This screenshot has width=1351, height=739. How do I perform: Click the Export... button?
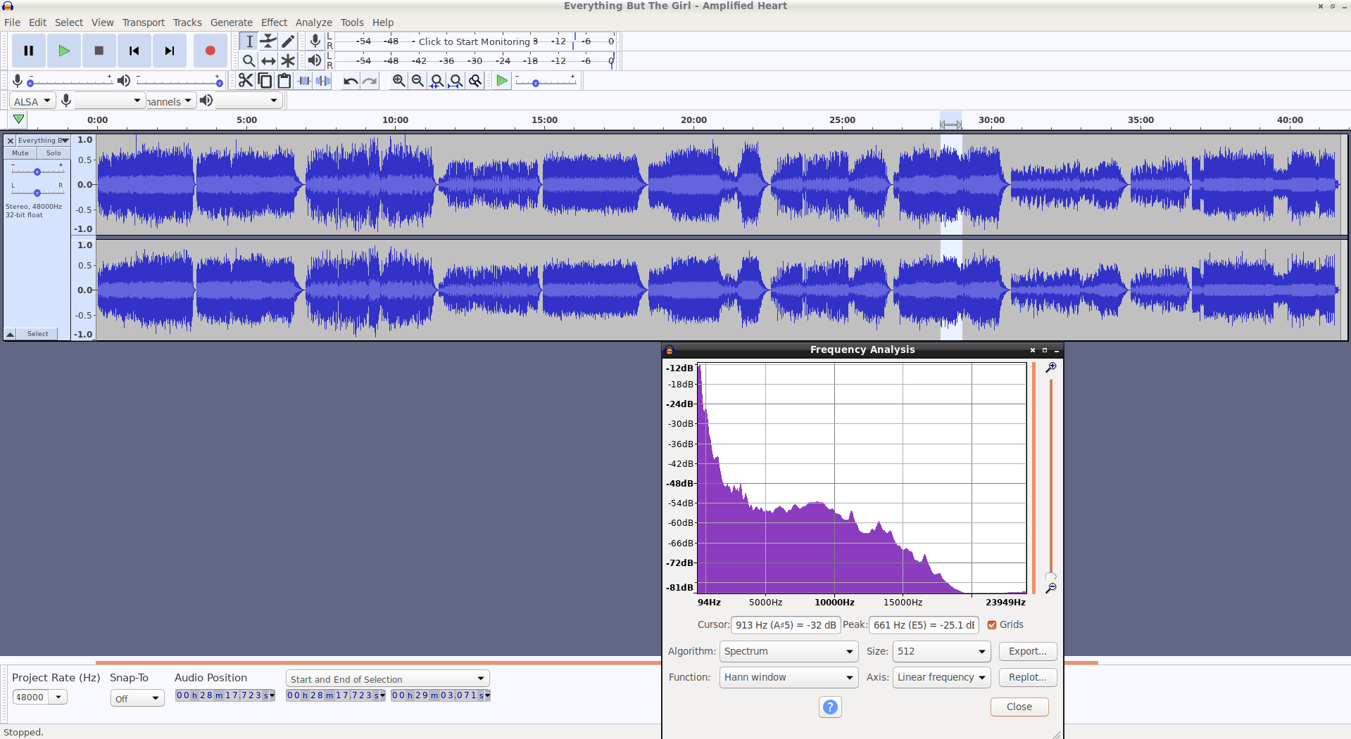(x=1027, y=651)
